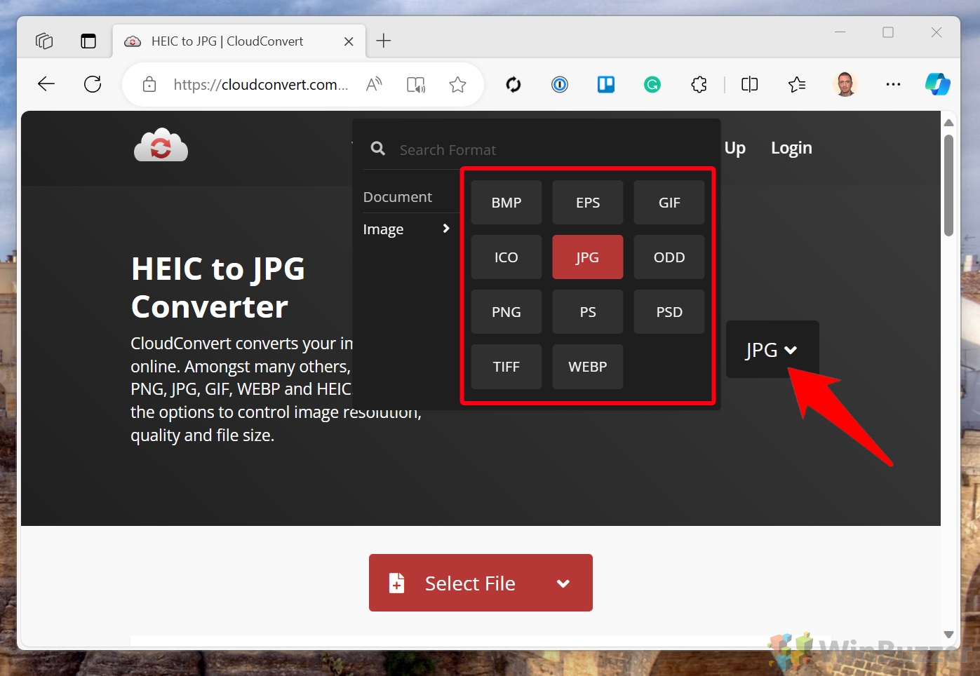Open the Copilot icon
The height and width of the screenshot is (676, 980).
[938, 84]
